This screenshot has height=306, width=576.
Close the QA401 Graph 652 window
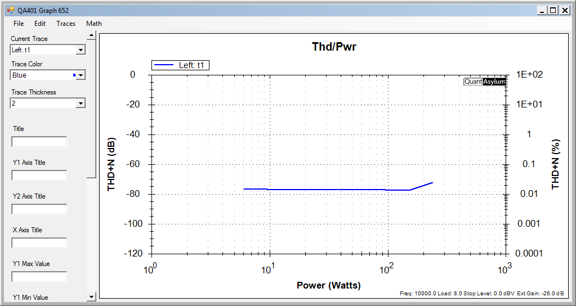coord(565,11)
